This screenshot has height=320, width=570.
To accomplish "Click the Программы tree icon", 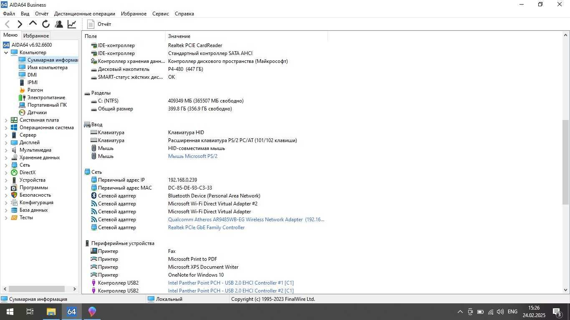I will tap(14, 187).
